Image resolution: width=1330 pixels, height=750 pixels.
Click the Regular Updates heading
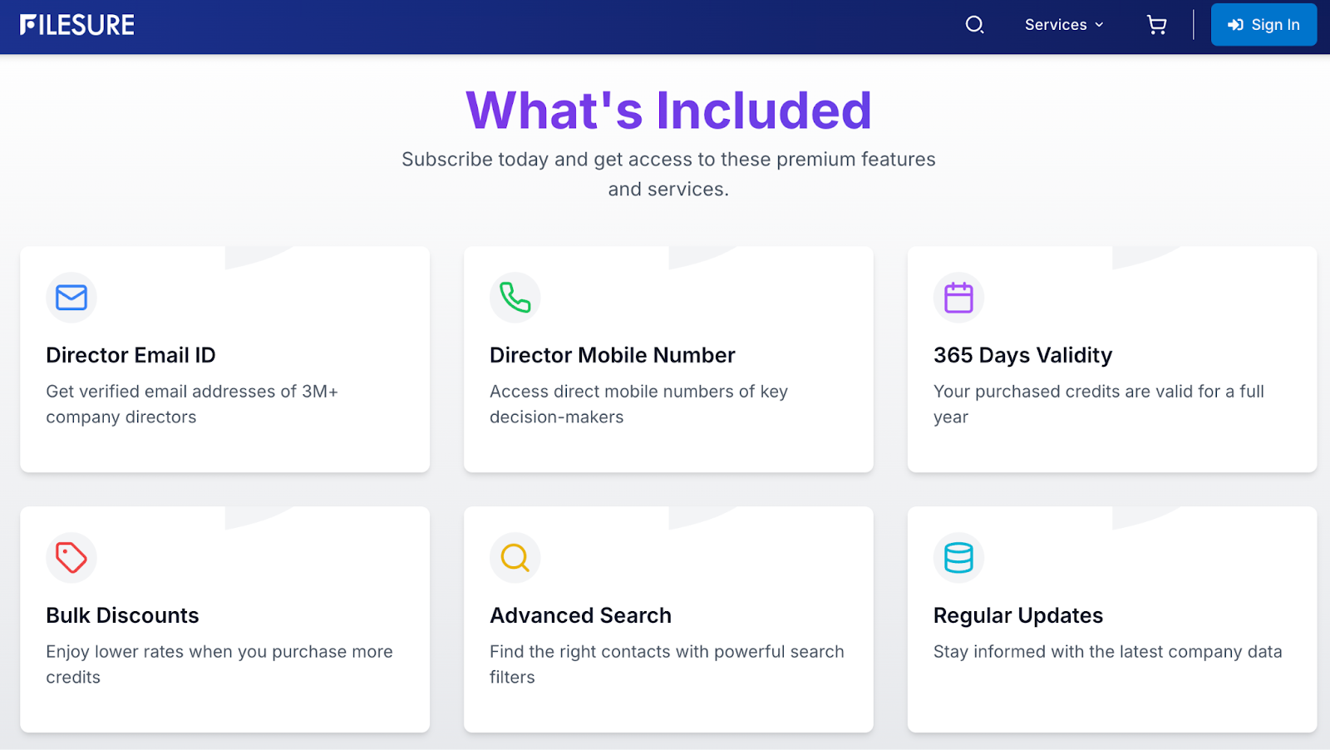[1017, 615]
